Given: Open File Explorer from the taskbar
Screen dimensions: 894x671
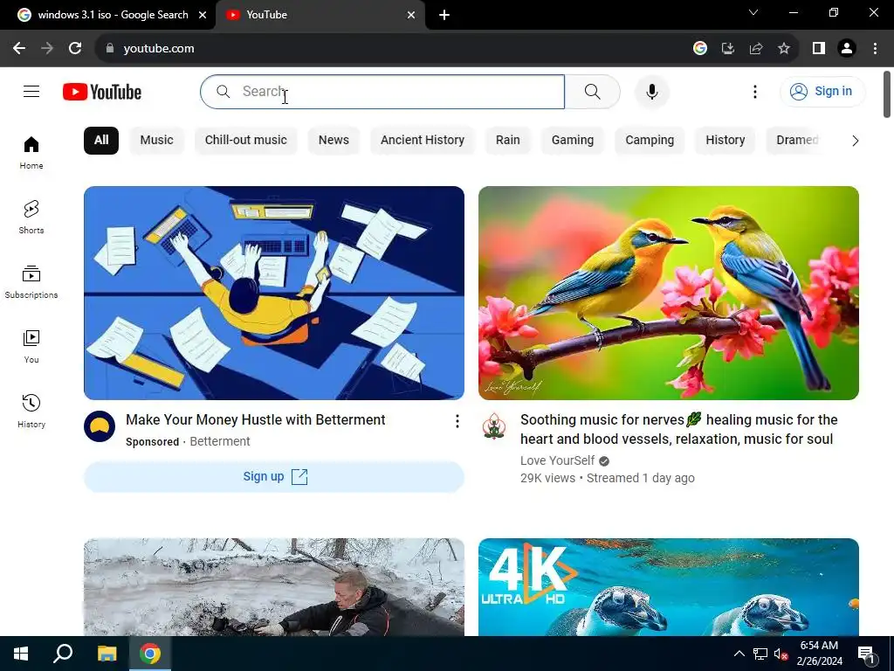Looking at the screenshot, I should [107, 654].
